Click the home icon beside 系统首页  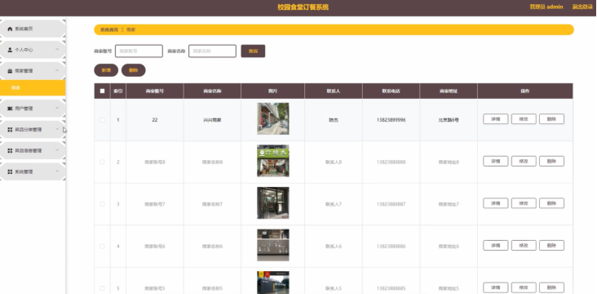coord(10,29)
